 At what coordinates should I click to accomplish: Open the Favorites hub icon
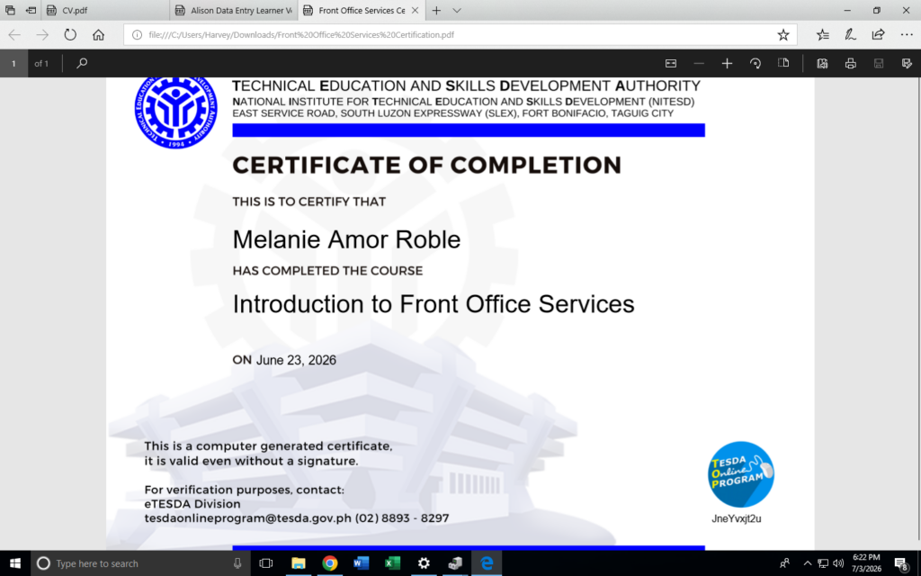822,35
